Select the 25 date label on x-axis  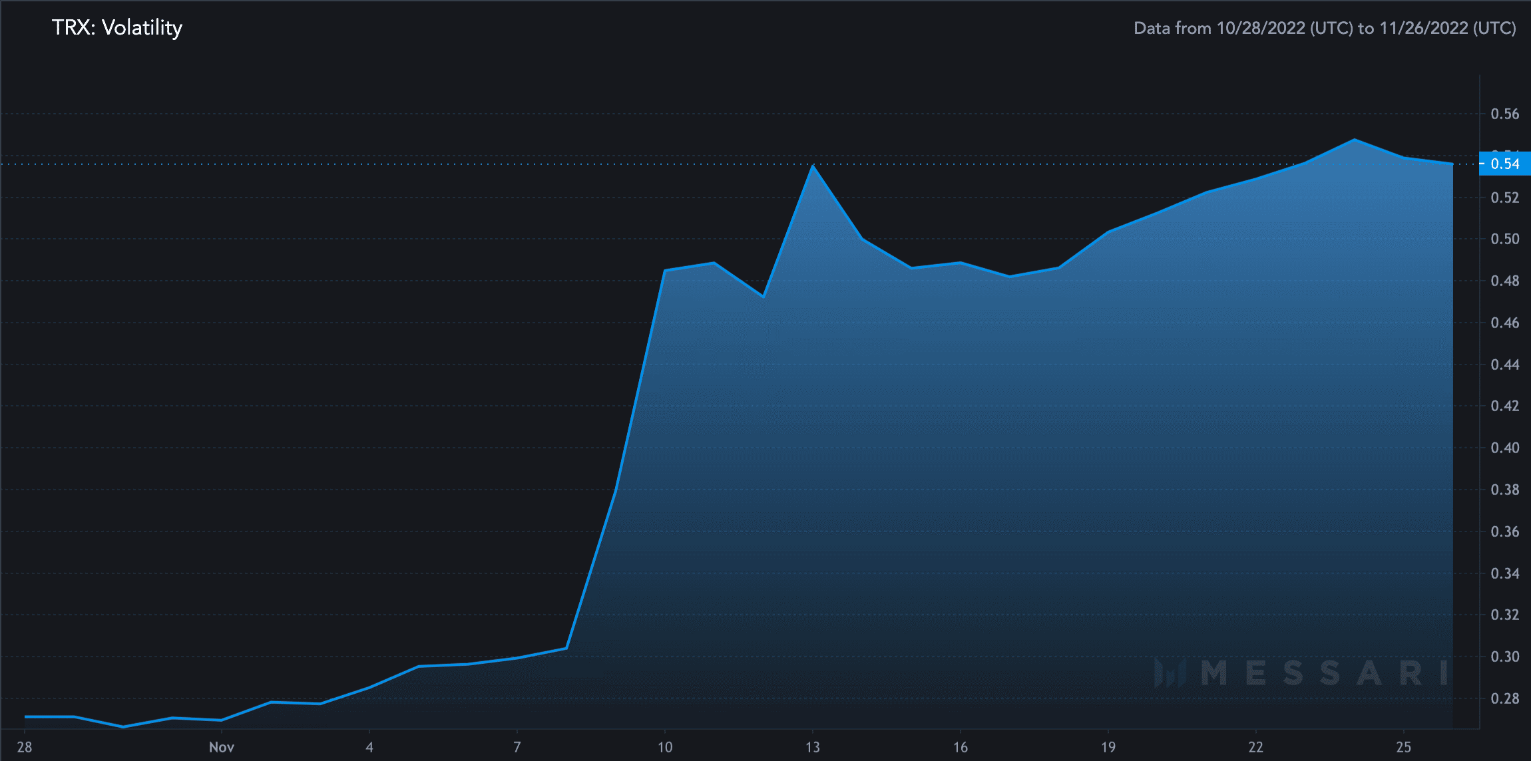click(x=1404, y=747)
